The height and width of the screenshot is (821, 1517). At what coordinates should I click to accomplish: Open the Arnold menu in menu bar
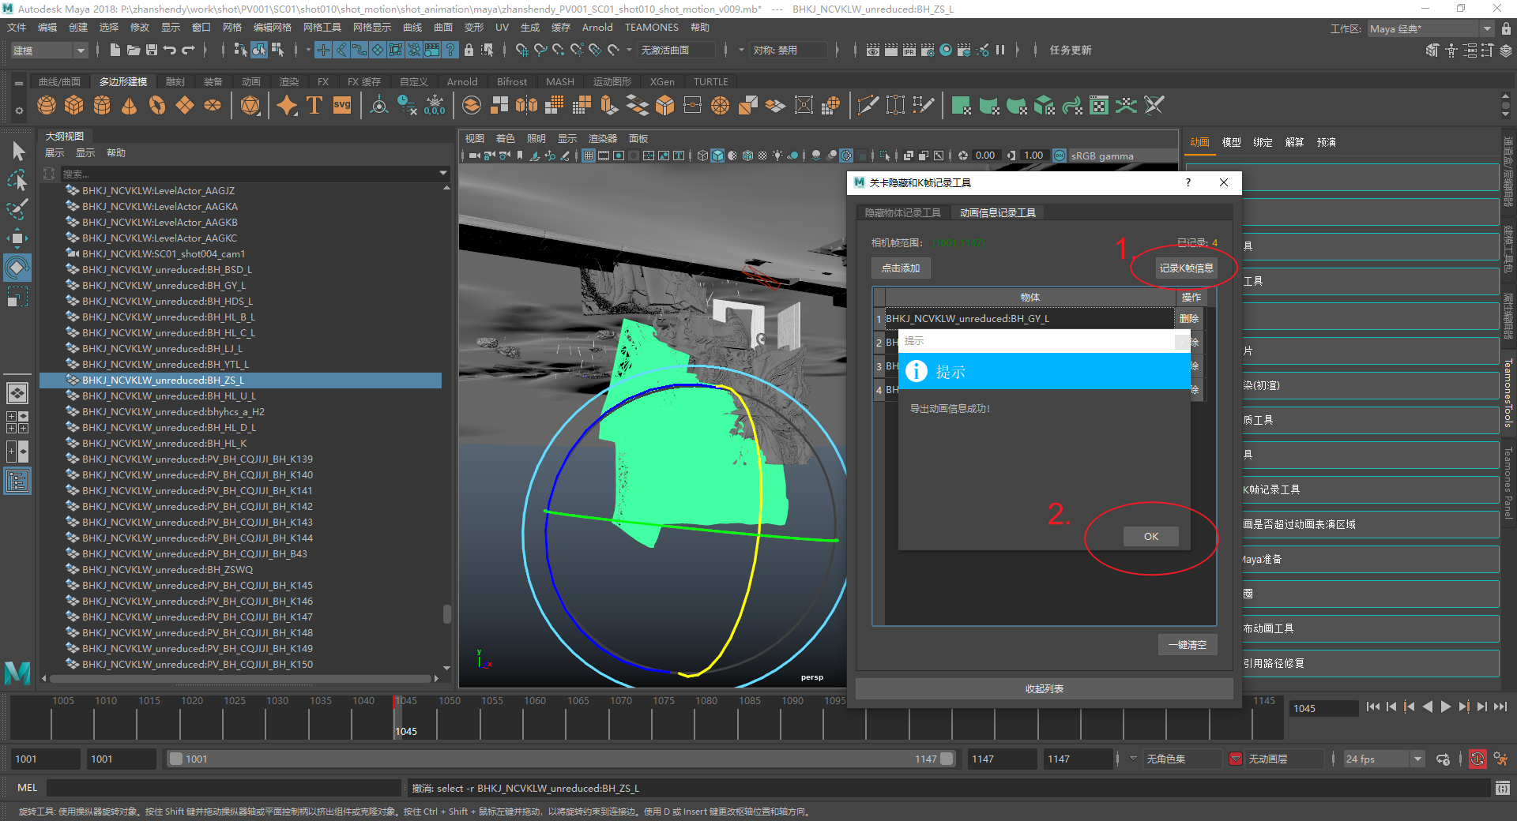click(x=597, y=28)
